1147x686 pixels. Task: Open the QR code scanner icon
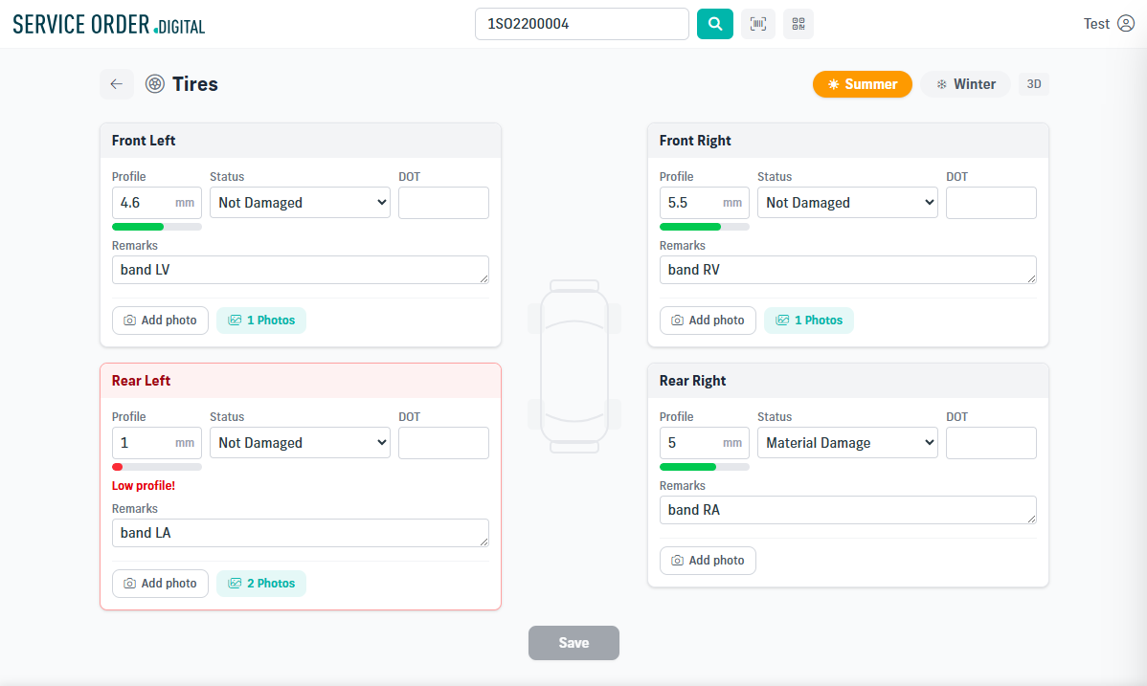[x=798, y=24]
